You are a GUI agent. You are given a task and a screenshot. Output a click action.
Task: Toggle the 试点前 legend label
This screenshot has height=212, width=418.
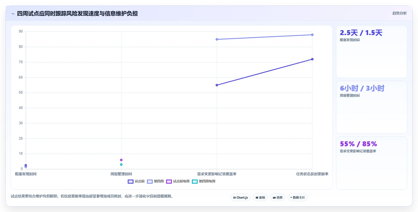140,181
